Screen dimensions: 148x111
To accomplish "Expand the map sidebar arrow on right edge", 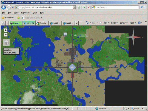I will tap(146, 66).
